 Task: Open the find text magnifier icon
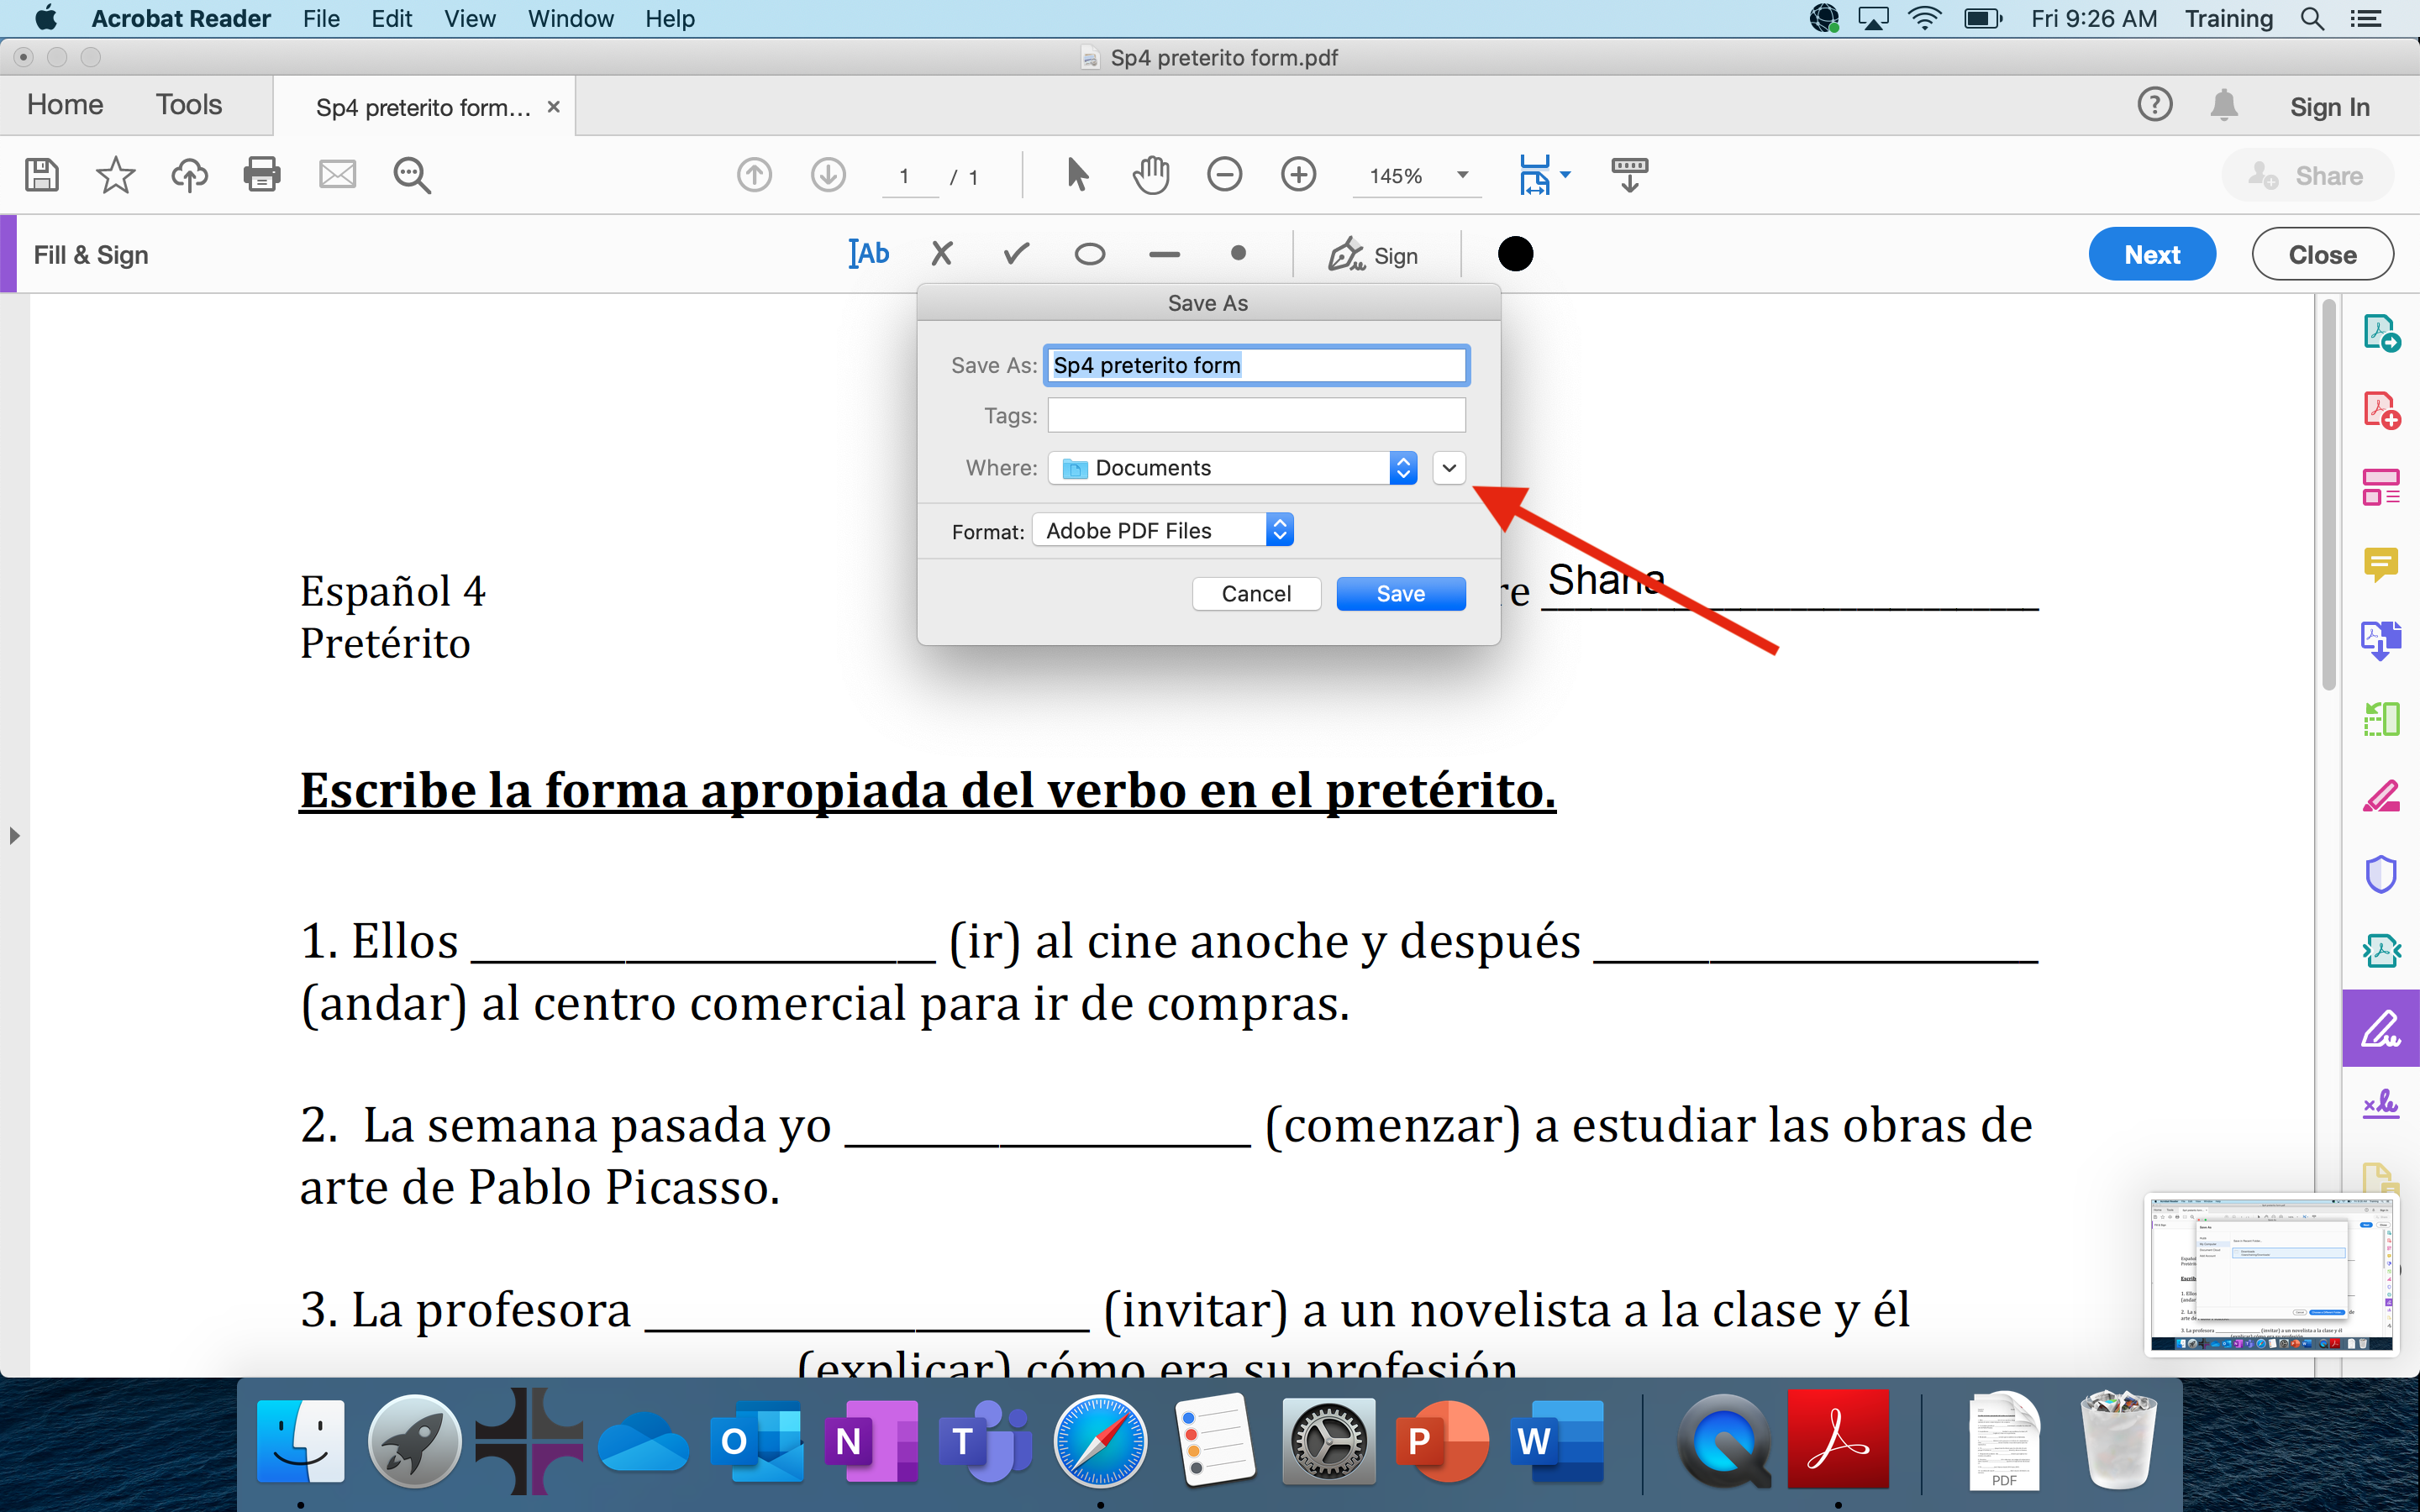tap(412, 175)
